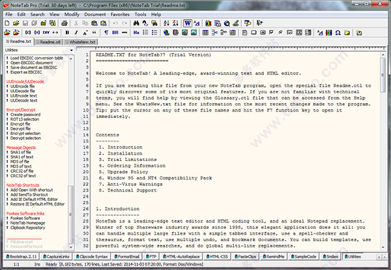The height and width of the screenshot is (270, 391).
Task: Click the editor scrollbar down arrow
Action: click(x=383, y=247)
